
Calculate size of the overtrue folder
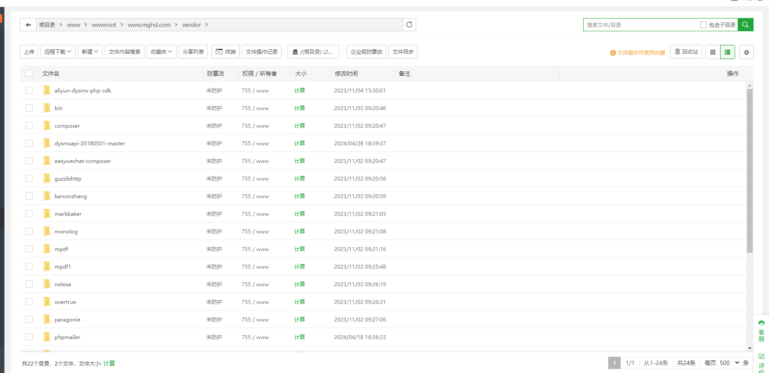299,302
